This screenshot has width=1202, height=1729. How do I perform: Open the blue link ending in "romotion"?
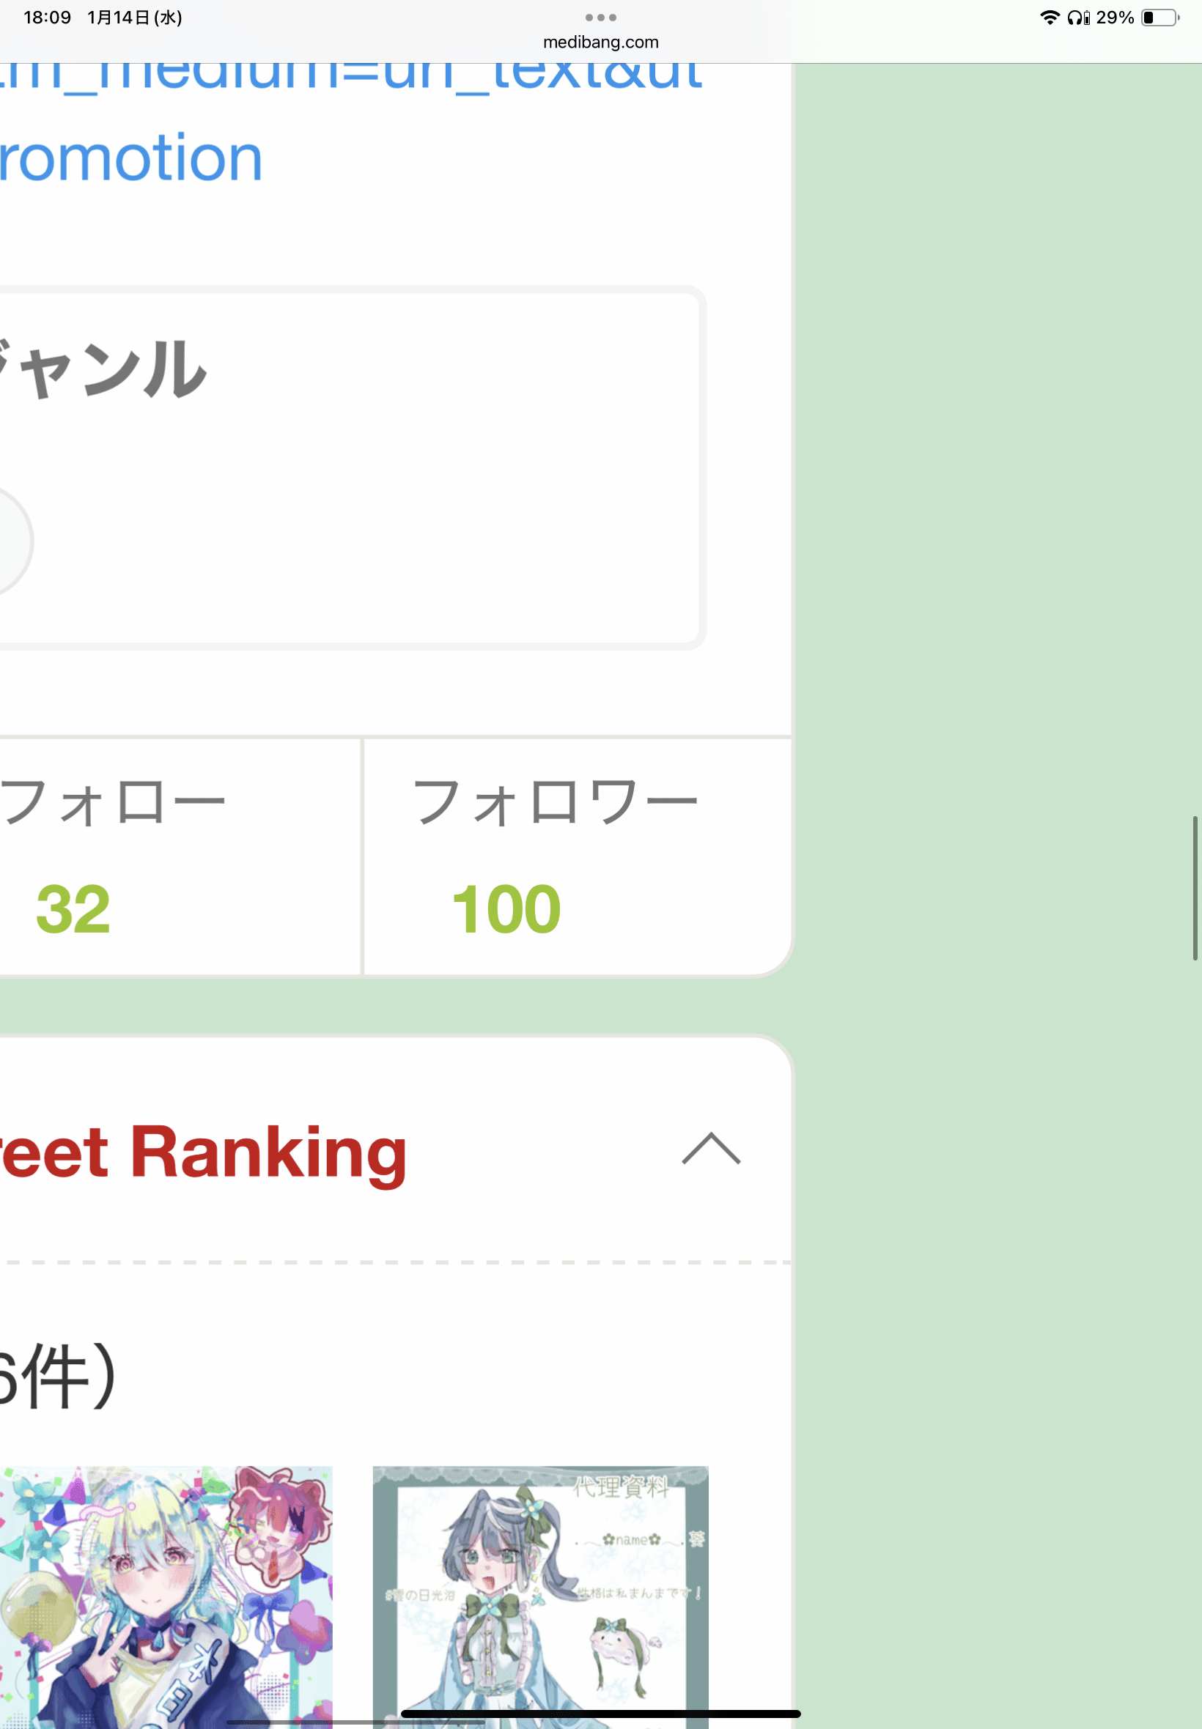point(132,158)
